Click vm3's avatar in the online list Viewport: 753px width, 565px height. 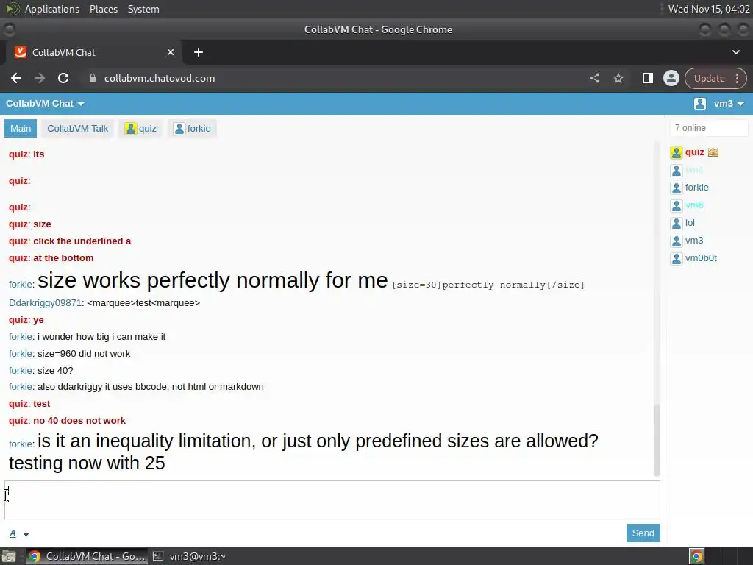tap(677, 241)
